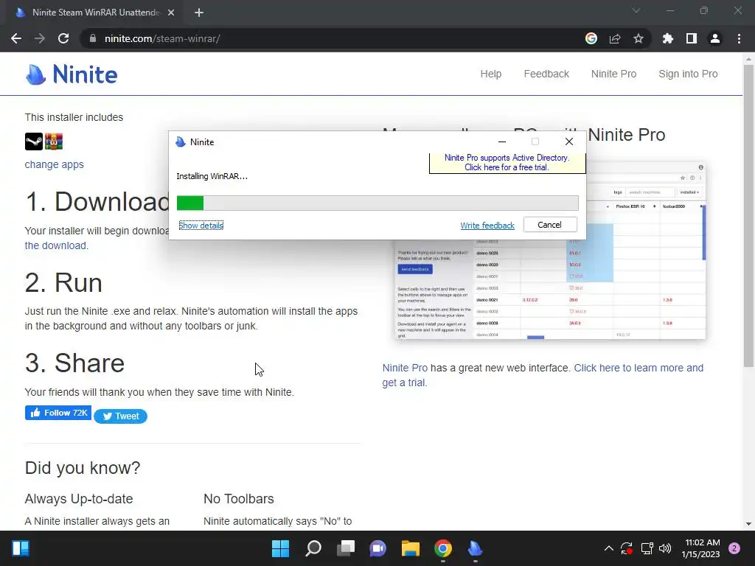Click the page vertical scrollbar
This screenshot has height=566, width=755.
click(x=748, y=216)
